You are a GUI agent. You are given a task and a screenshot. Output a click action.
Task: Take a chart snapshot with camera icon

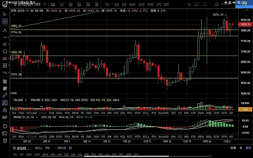tap(196, 4)
